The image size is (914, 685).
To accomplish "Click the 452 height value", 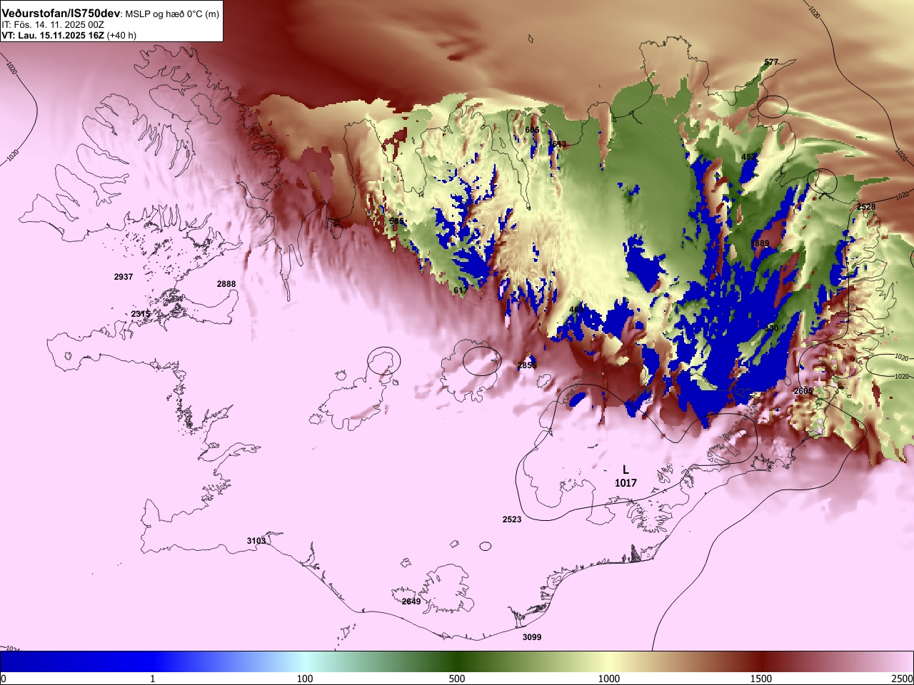I will (x=748, y=156).
